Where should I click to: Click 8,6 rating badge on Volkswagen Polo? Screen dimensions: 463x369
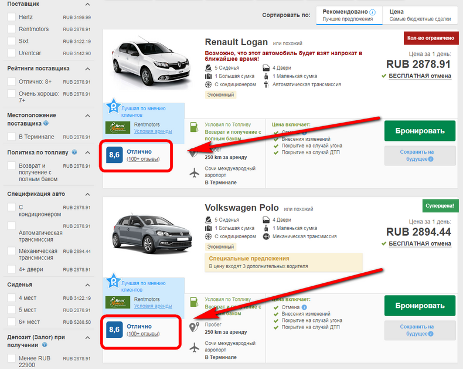[x=114, y=330]
